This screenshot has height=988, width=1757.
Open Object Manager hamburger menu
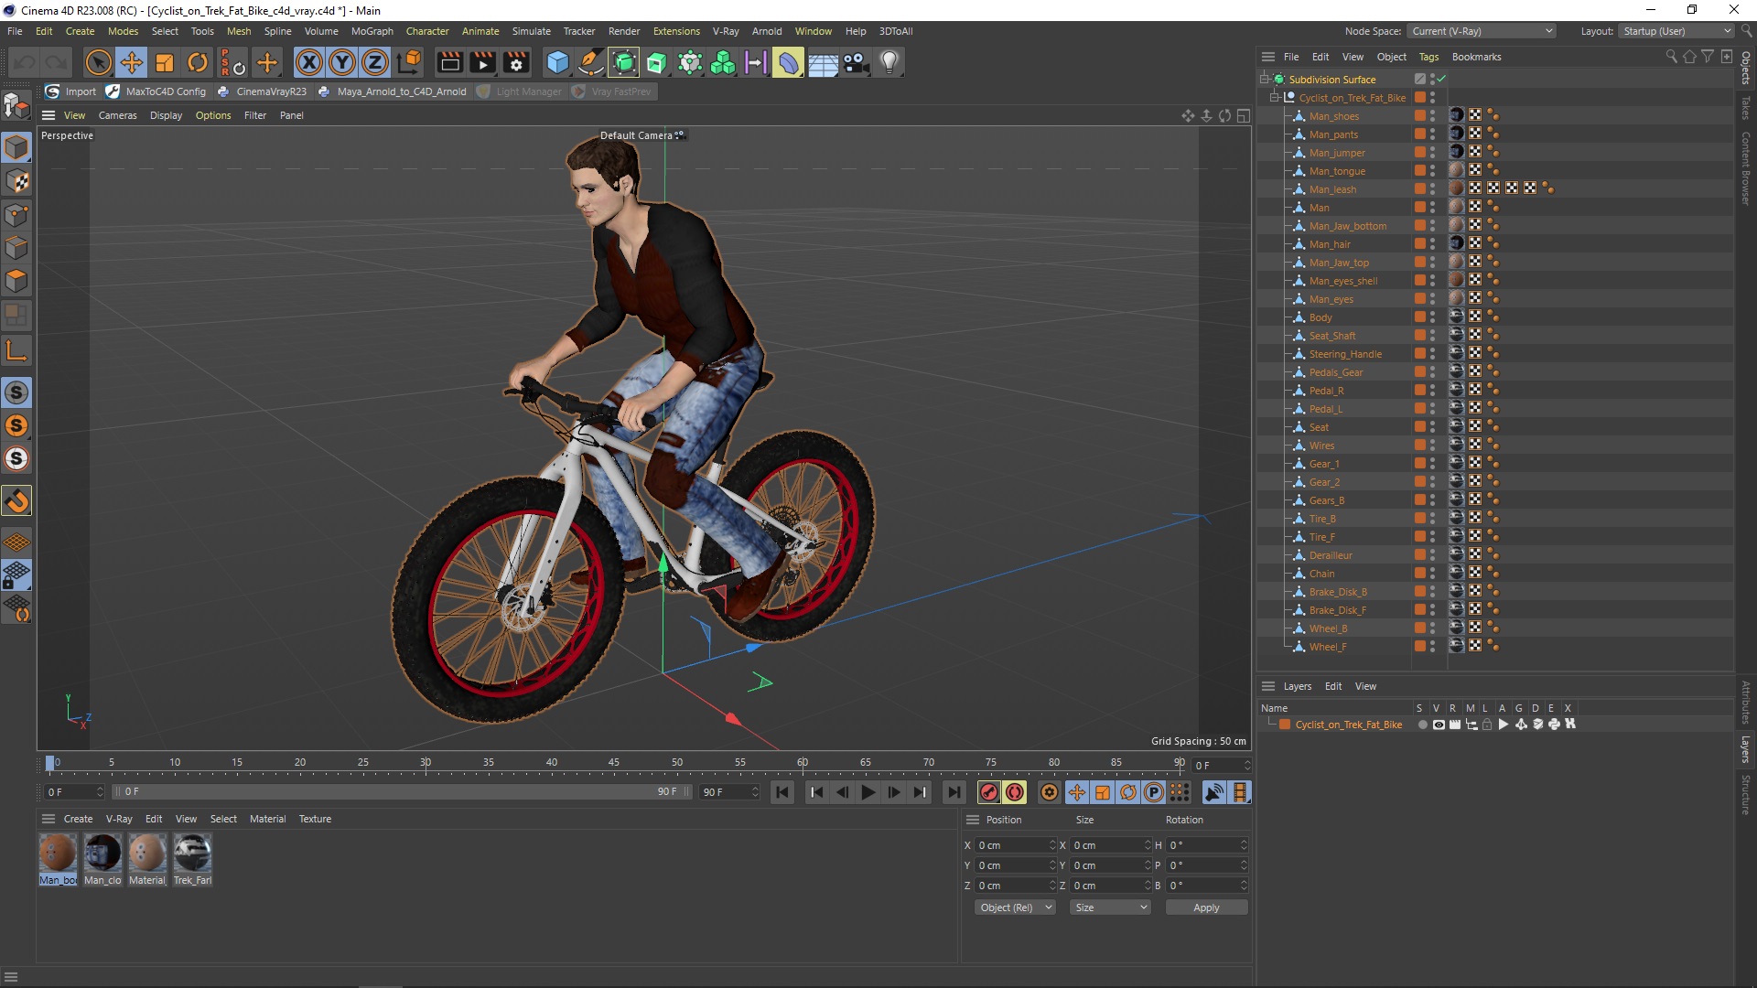click(1268, 57)
